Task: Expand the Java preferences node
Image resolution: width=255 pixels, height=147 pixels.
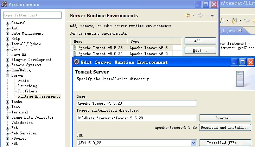Action: point(7,49)
